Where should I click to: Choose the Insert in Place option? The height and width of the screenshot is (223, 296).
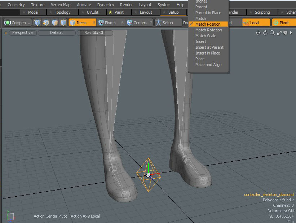pyautogui.click(x=208, y=53)
